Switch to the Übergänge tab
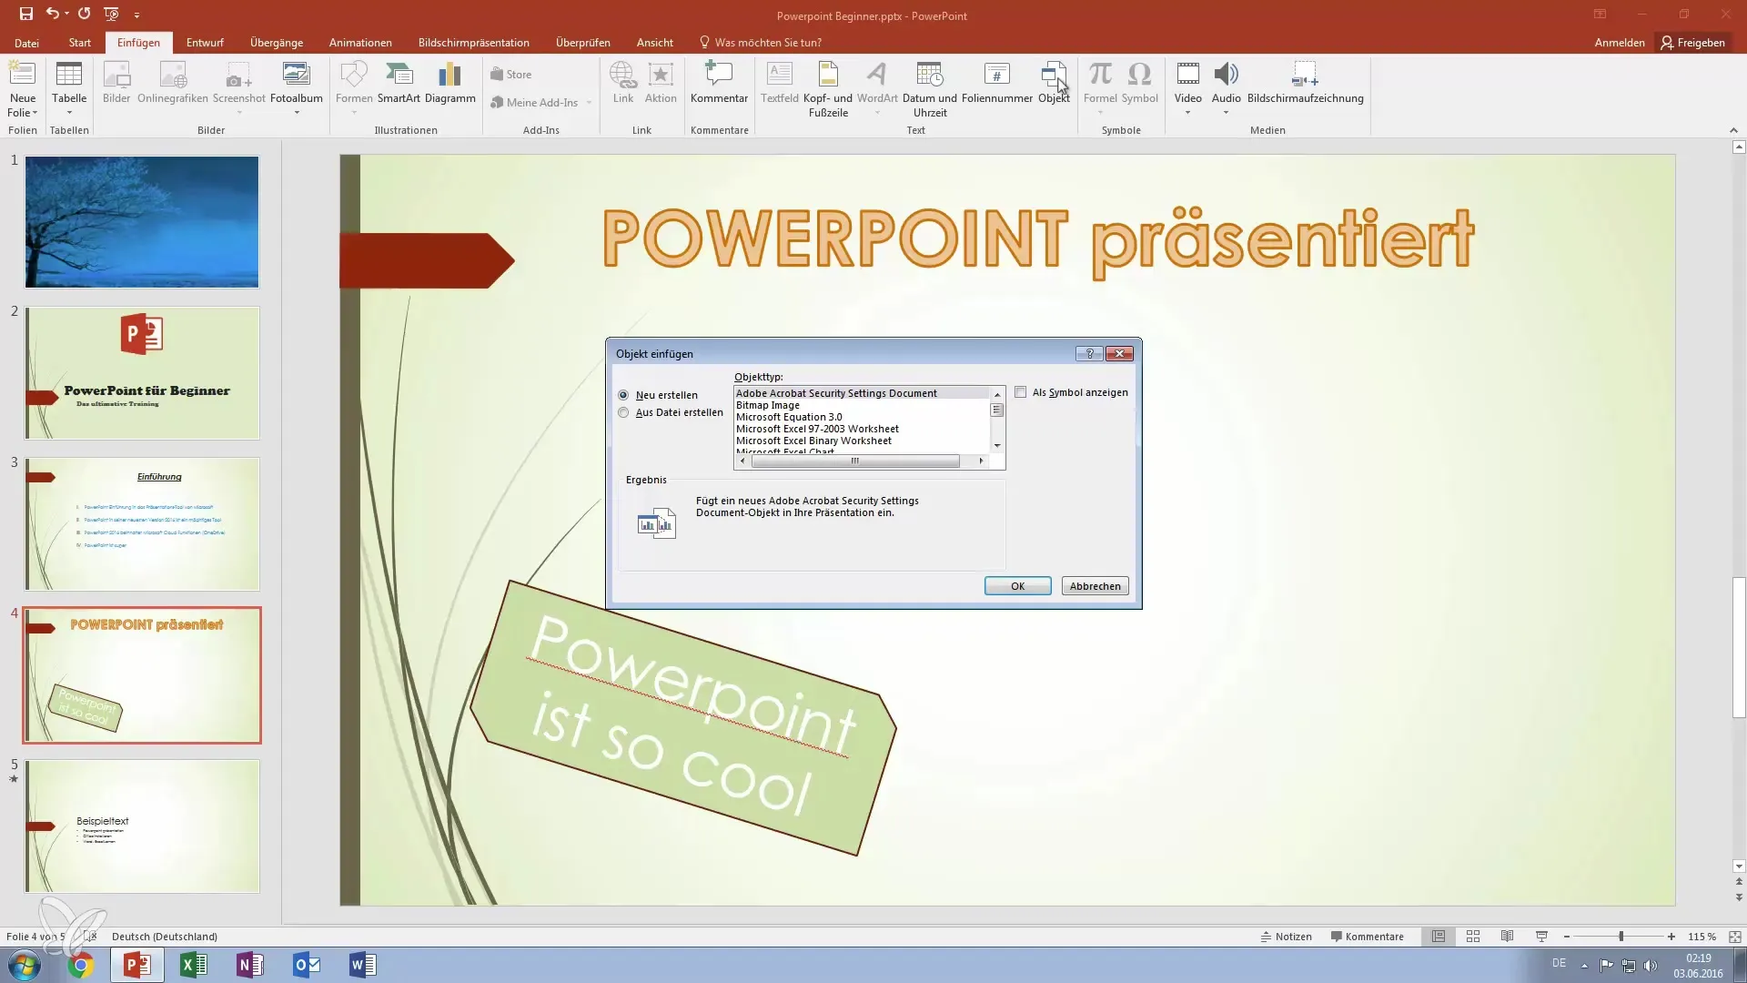 (x=277, y=43)
